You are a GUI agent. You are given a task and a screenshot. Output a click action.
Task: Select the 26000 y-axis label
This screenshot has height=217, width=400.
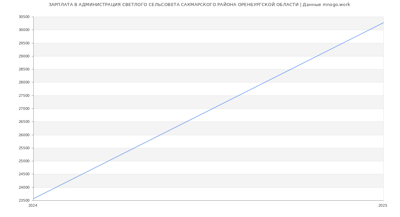(x=24, y=135)
